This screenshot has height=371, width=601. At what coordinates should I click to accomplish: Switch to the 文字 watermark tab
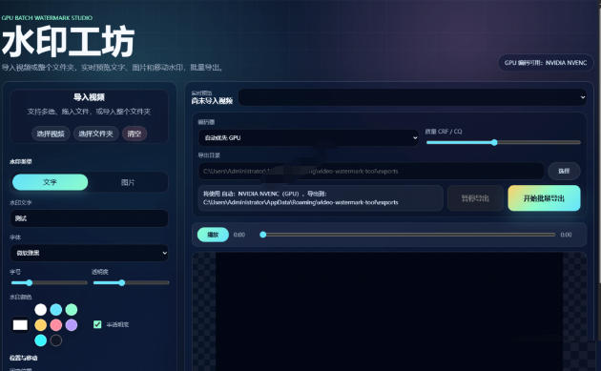coord(51,182)
